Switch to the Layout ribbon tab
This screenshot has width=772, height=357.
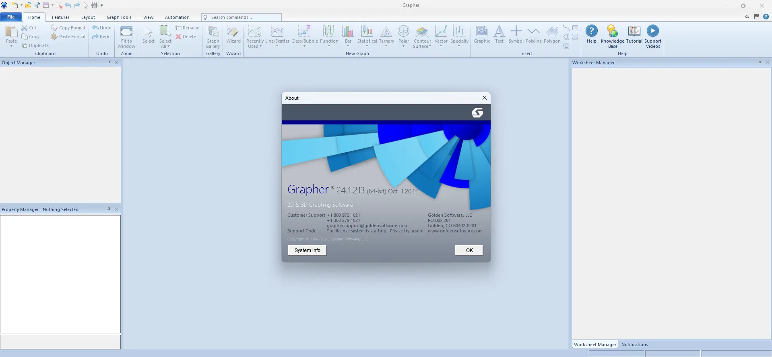(88, 17)
